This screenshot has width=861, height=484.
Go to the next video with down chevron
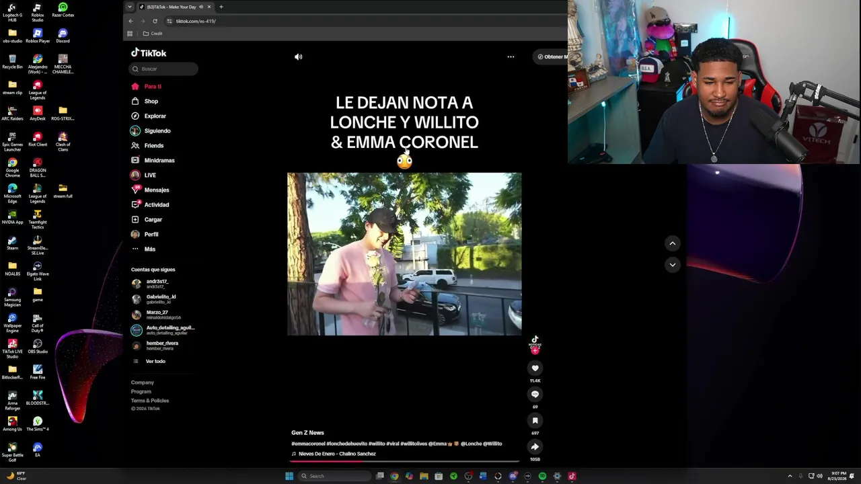672,265
